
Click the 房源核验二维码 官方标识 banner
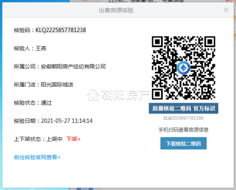[x=184, y=108]
